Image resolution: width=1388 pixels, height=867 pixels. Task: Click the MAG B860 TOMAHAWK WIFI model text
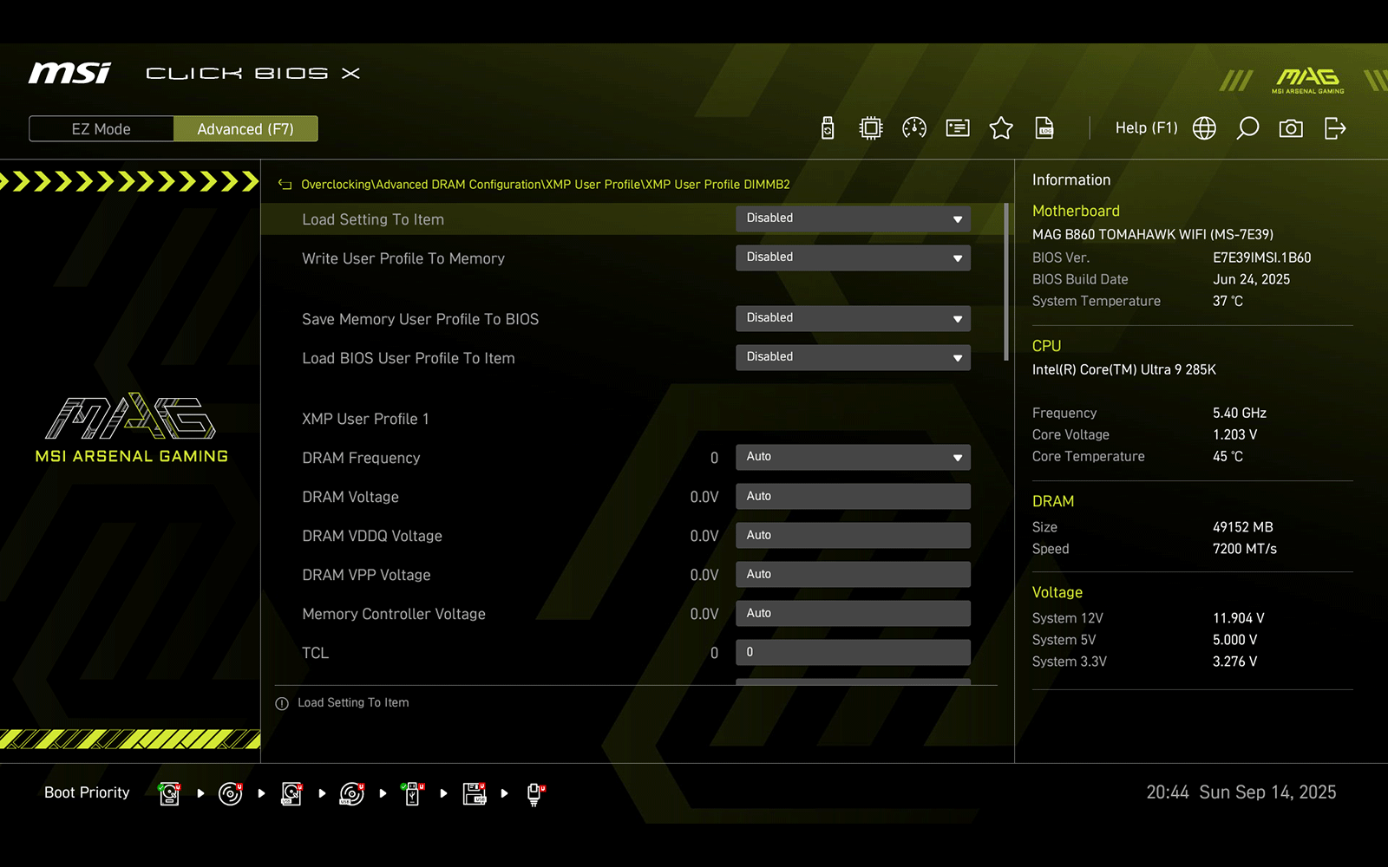(x=1153, y=235)
